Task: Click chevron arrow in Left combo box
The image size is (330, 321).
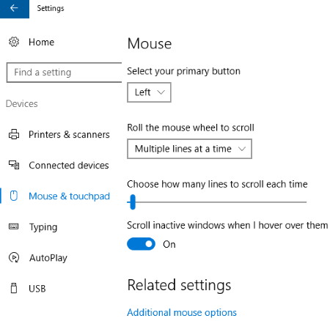Action: point(161,92)
